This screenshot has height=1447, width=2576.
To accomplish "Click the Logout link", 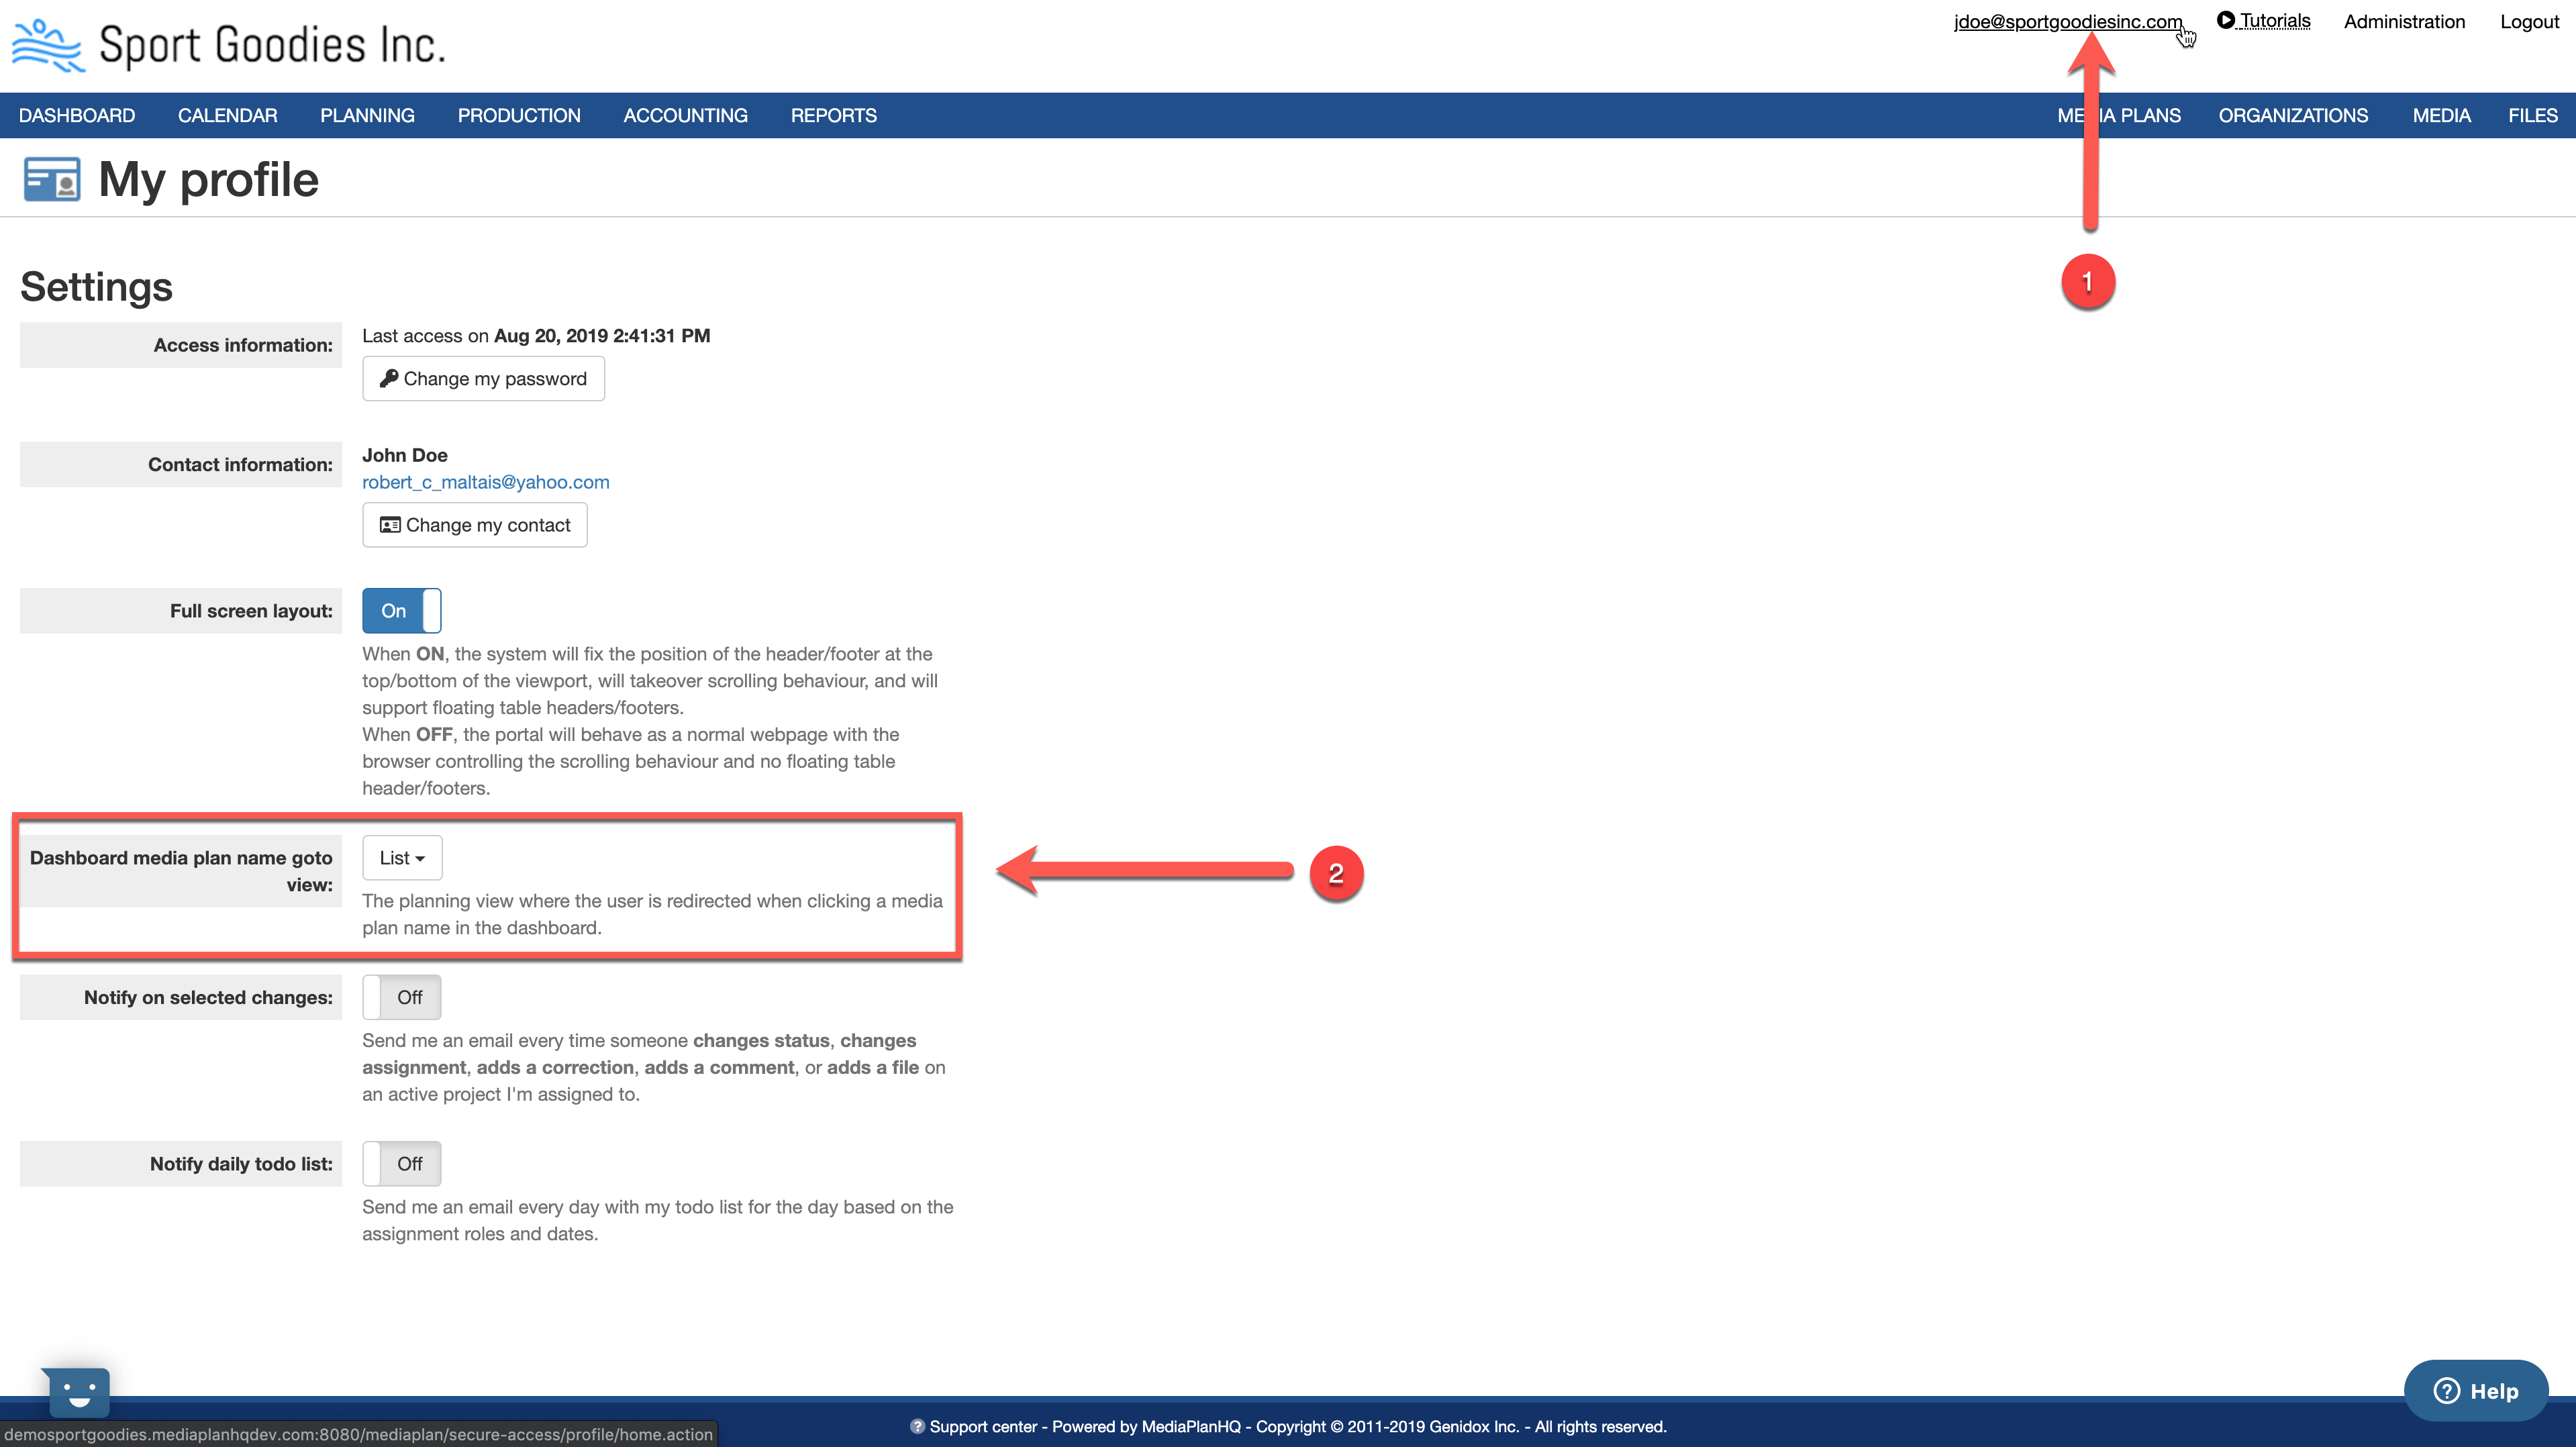I will point(2529,22).
